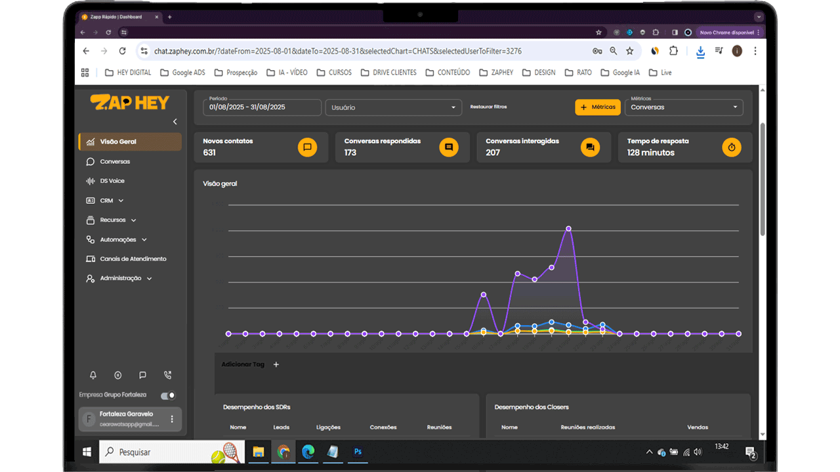Click the Conversas interagidas chat icon
840x472 pixels.
coord(590,147)
